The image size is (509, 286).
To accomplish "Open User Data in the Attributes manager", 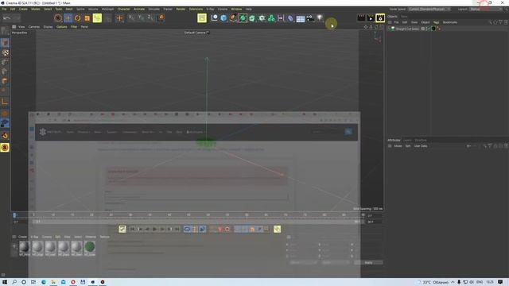I will pos(421,146).
